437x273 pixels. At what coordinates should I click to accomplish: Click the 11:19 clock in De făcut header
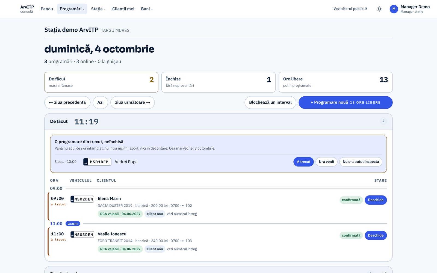click(x=86, y=121)
